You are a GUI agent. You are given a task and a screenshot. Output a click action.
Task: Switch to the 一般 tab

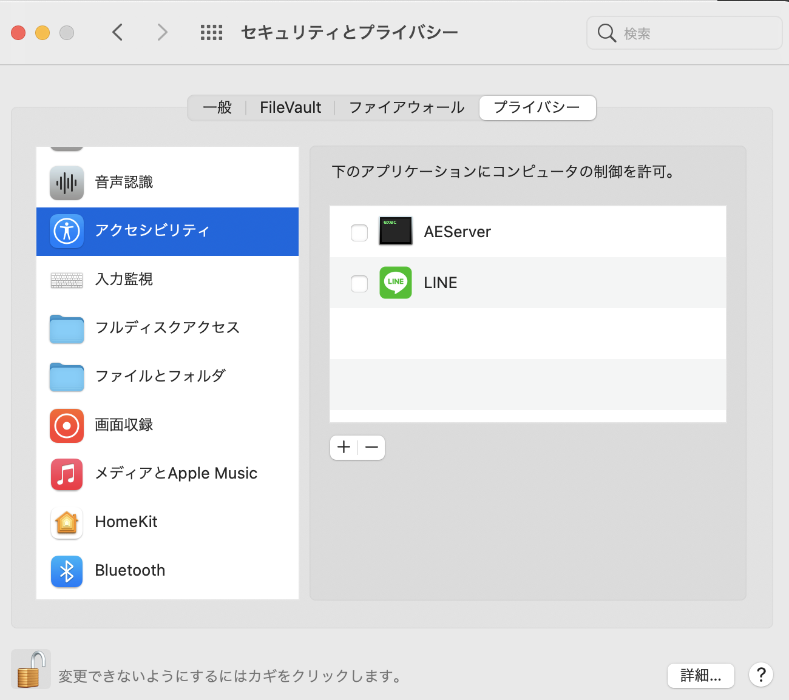pos(217,108)
